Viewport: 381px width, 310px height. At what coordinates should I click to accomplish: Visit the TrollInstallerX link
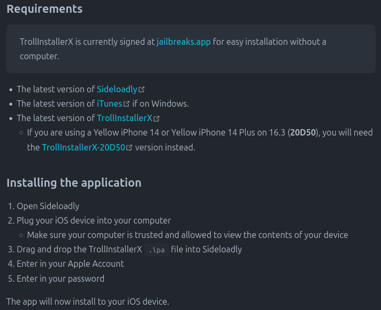(x=124, y=118)
